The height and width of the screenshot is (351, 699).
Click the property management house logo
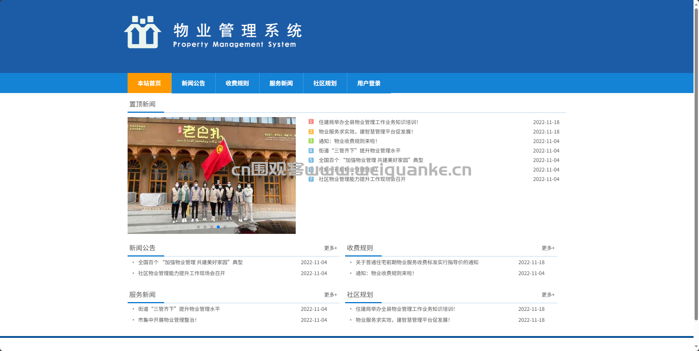coord(143,32)
